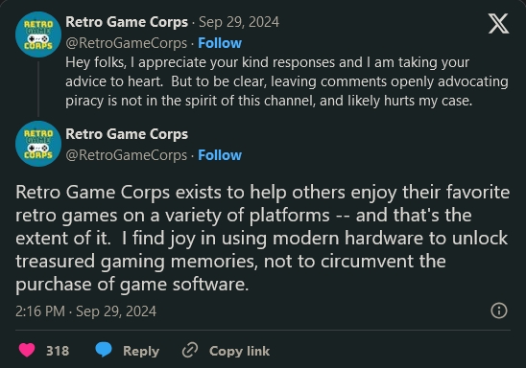Open the Sep 29, 2024 date on top tweet

coord(239,22)
